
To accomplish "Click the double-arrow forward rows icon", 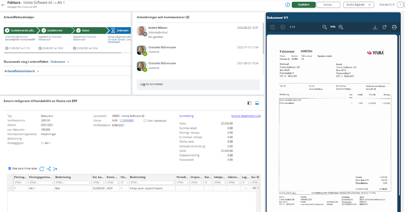I will tap(55, 169).
